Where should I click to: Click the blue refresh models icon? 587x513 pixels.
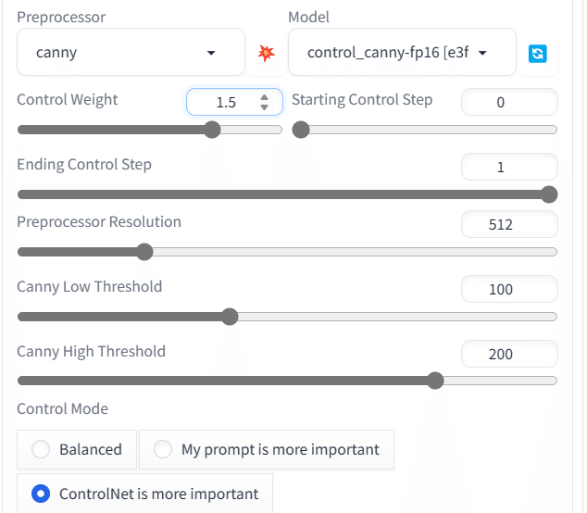tap(538, 53)
